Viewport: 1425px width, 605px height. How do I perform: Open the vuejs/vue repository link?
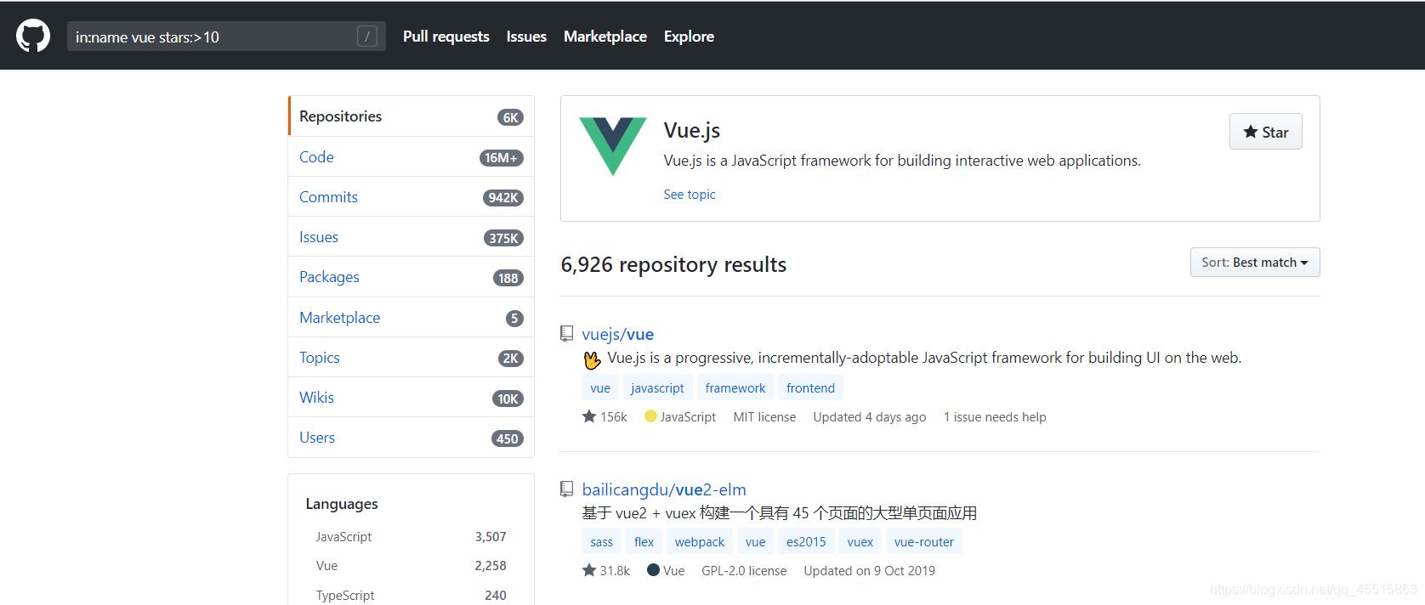click(x=618, y=334)
